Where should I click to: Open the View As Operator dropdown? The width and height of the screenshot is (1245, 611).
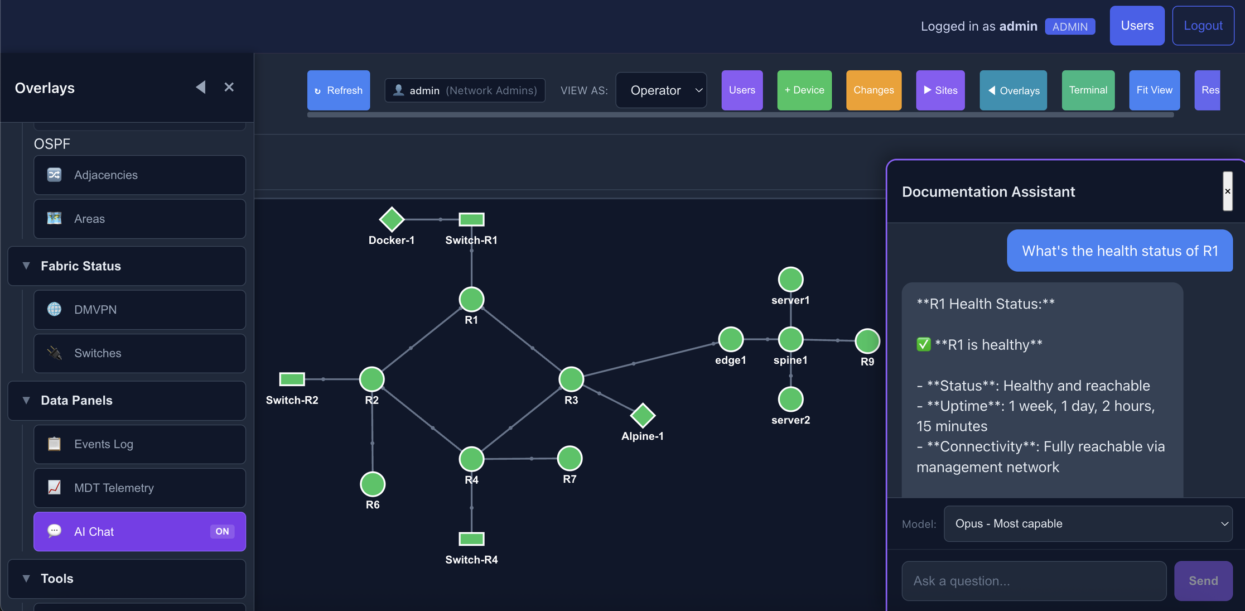pos(661,90)
